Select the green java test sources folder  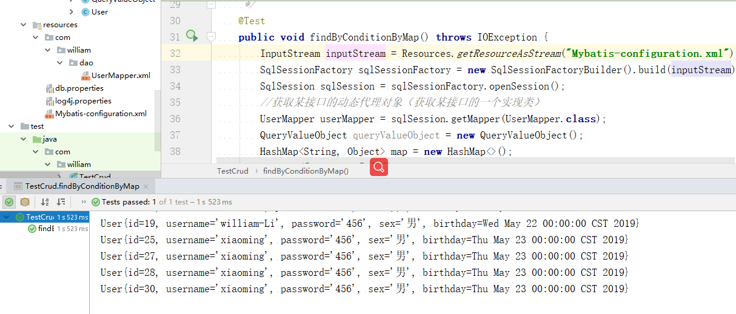[50, 139]
